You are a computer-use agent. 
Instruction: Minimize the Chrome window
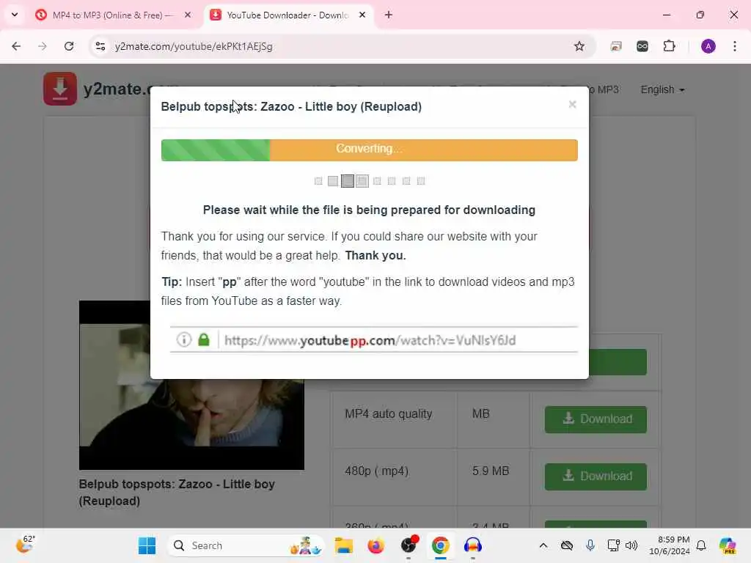666,15
